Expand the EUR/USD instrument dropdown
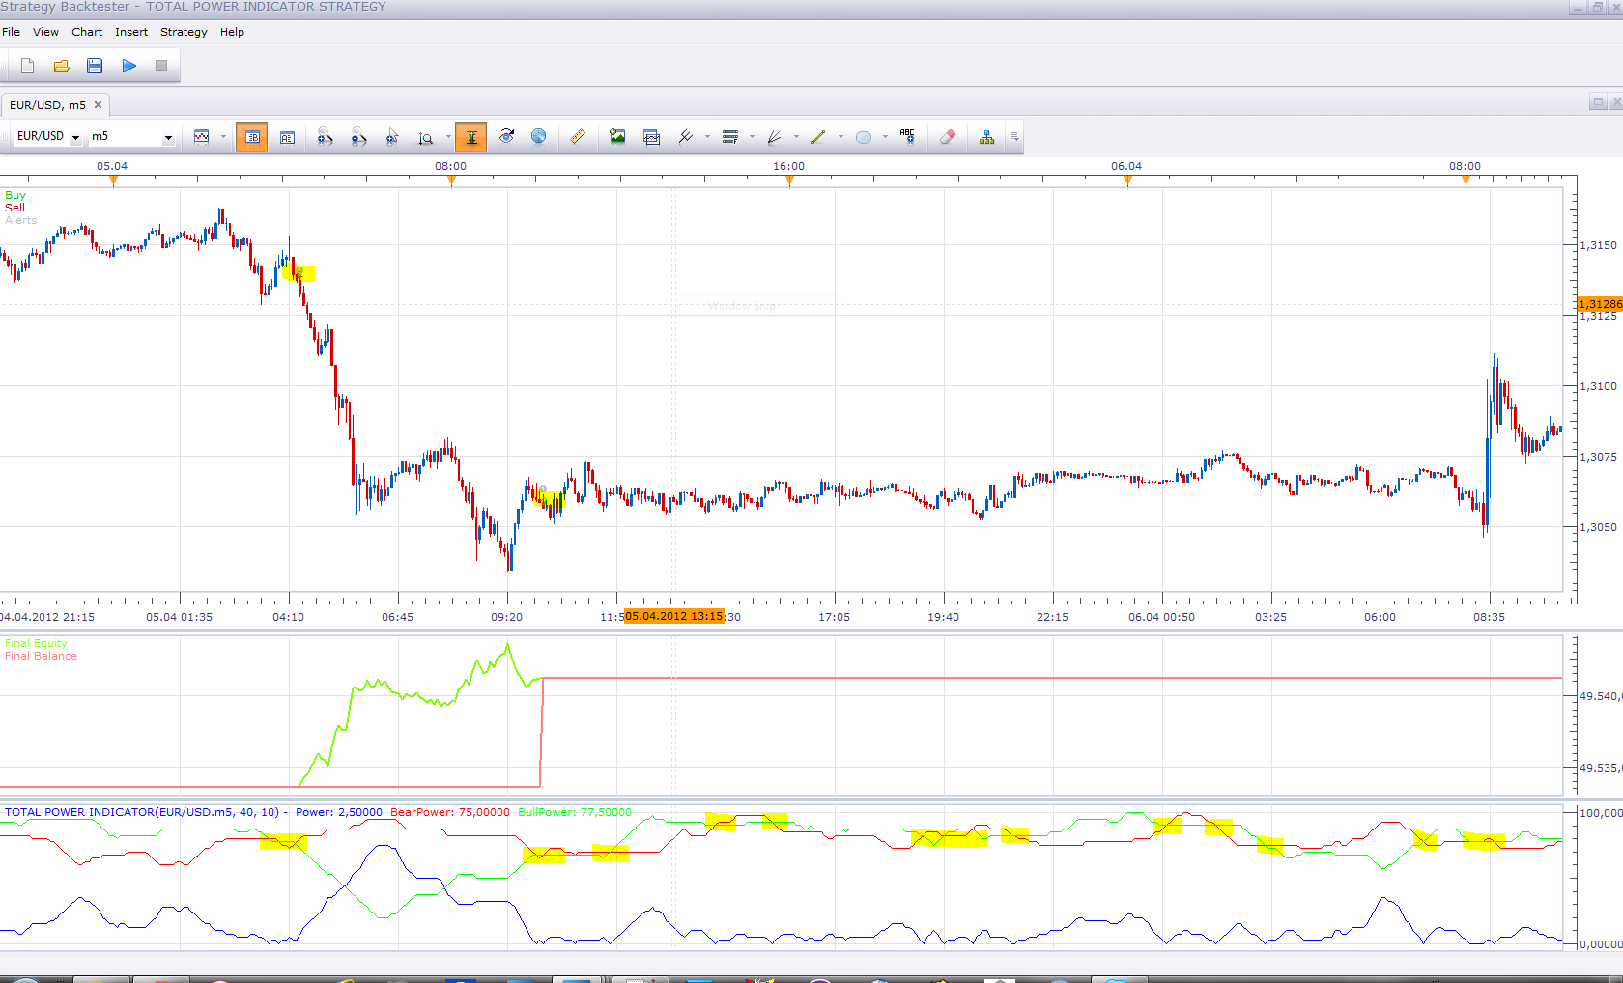Screen dimensions: 1623x983 (75, 137)
